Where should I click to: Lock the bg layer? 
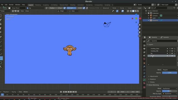(x=175, y=53)
